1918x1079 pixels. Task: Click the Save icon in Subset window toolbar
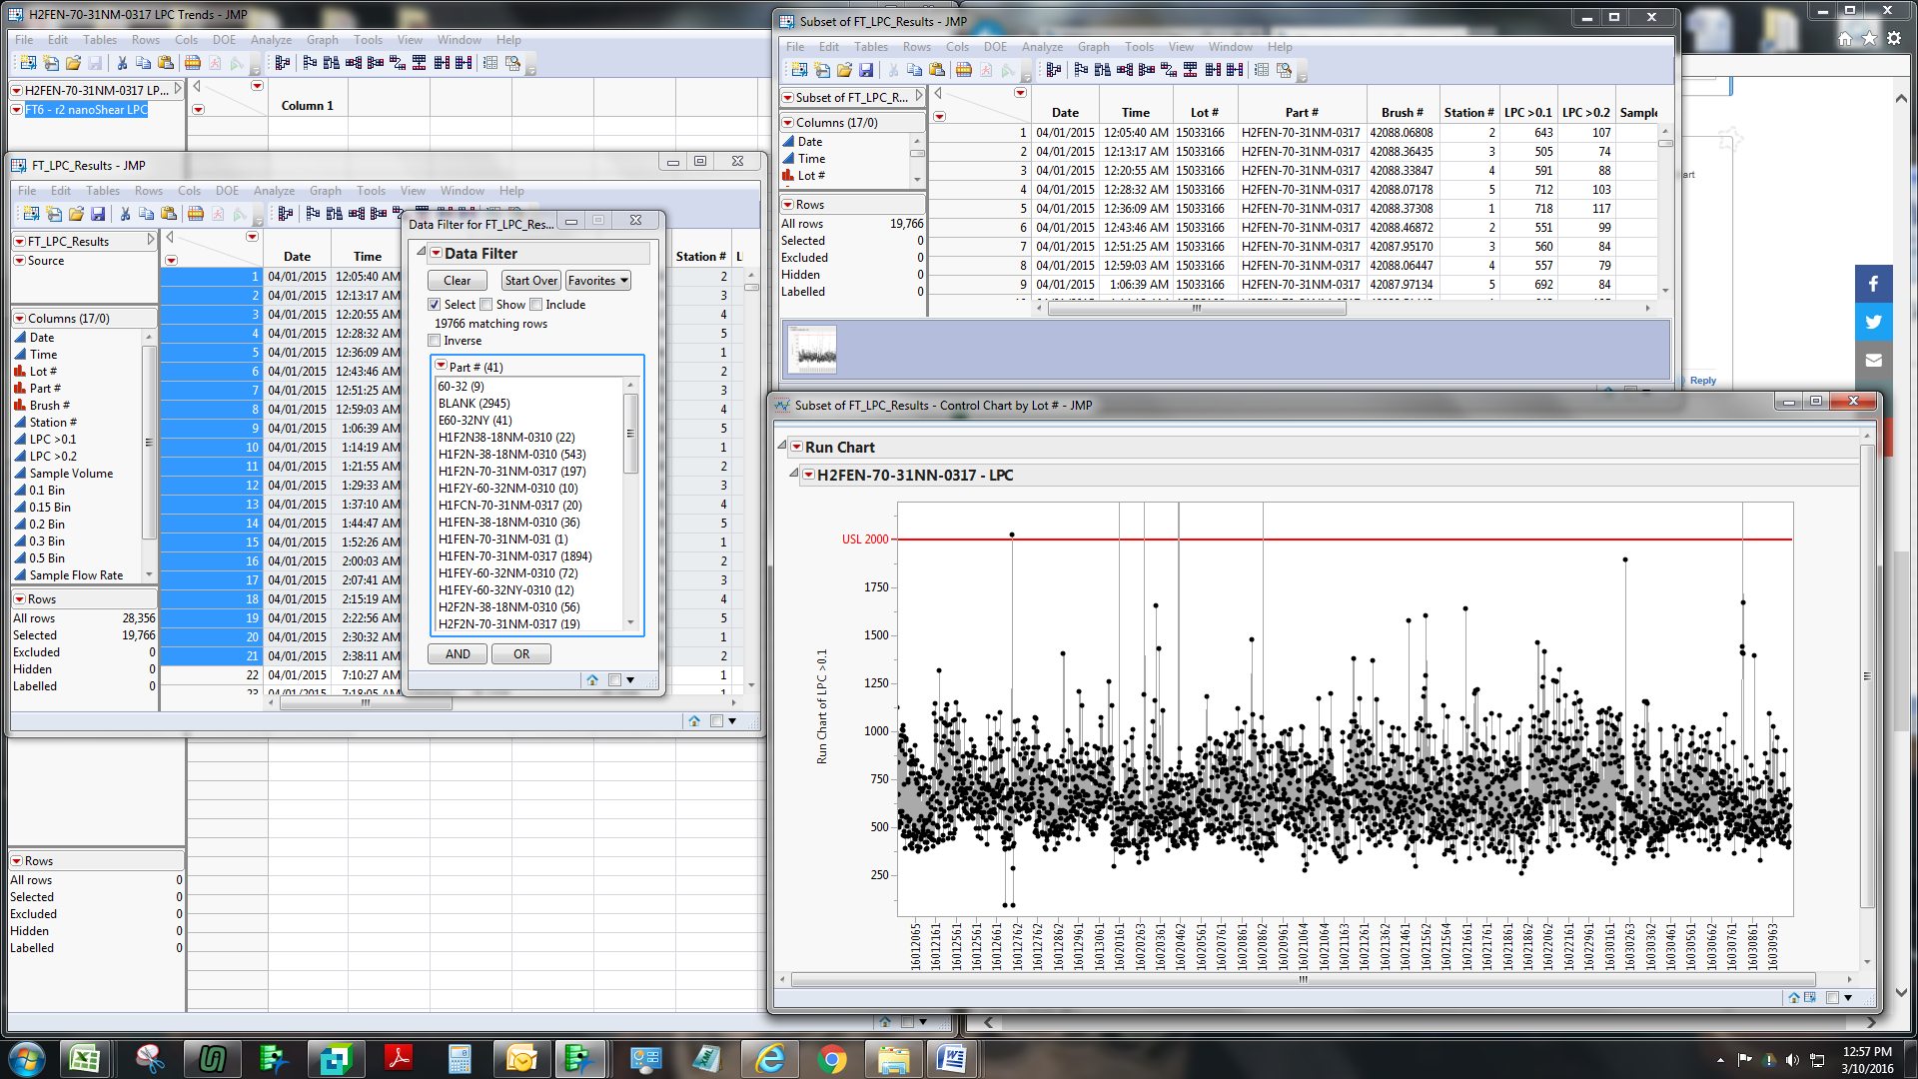click(866, 70)
